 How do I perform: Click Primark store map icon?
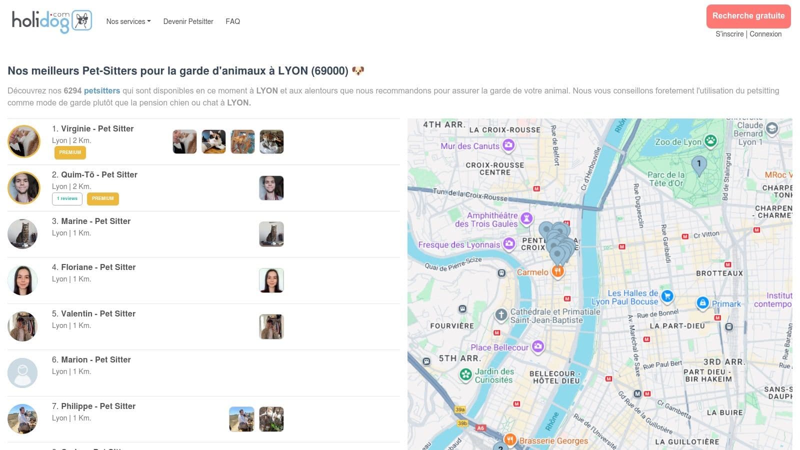click(x=702, y=303)
